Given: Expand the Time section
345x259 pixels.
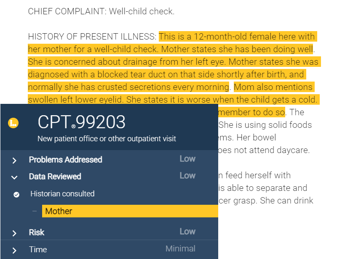Looking at the screenshot, I should point(38,249).
